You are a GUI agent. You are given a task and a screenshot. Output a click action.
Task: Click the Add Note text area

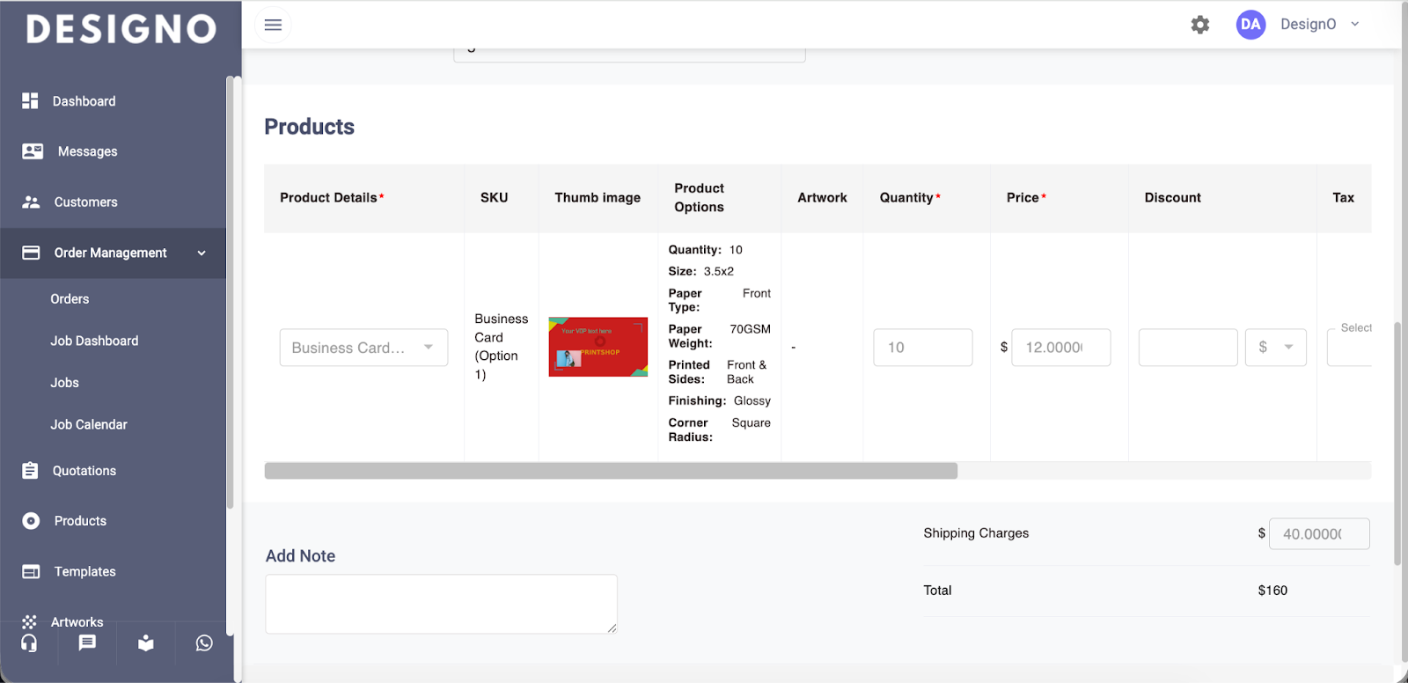pyautogui.click(x=441, y=604)
